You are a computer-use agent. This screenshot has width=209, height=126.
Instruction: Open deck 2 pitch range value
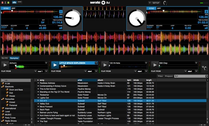(206, 28)
